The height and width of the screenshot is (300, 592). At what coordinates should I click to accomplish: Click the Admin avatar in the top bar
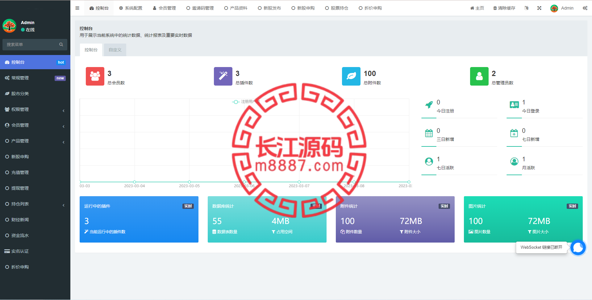tap(554, 8)
